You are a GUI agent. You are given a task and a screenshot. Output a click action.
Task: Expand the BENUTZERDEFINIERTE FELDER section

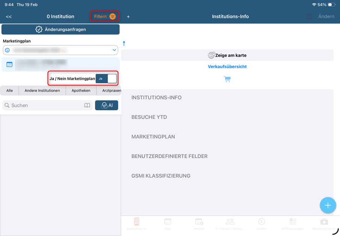pyautogui.click(x=169, y=156)
